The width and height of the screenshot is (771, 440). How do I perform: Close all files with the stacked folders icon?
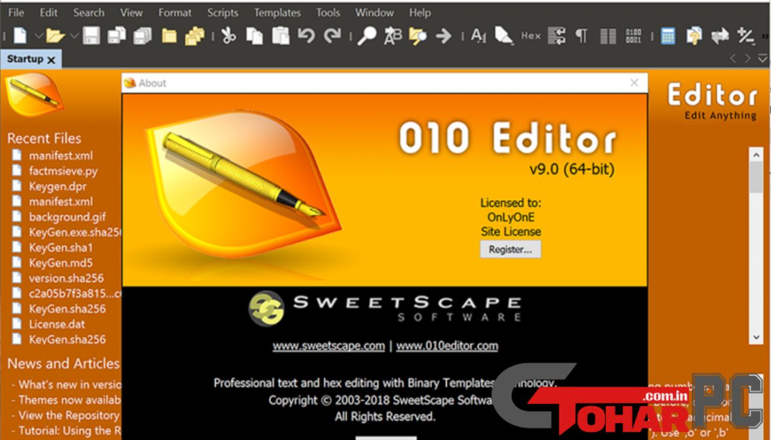click(195, 36)
